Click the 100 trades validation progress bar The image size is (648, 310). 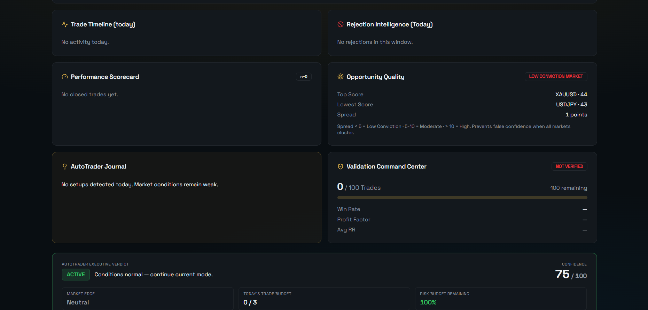pos(462,197)
